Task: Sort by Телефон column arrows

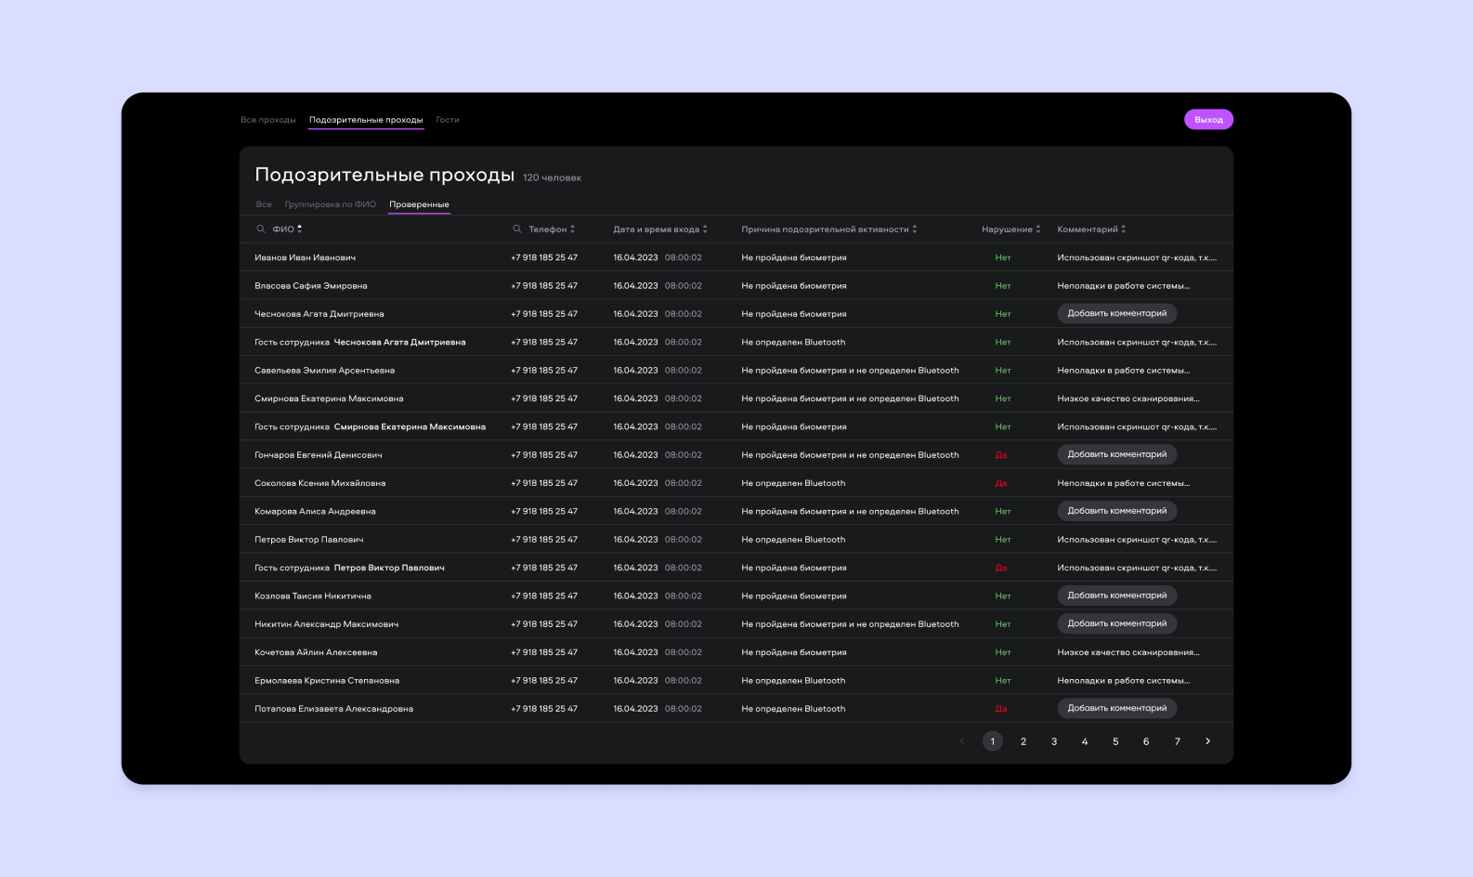Action: pyautogui.click(x=573, y=229)
